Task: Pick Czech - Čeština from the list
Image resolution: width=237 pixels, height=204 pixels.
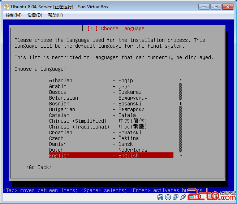Action: (x=111, y=138)
